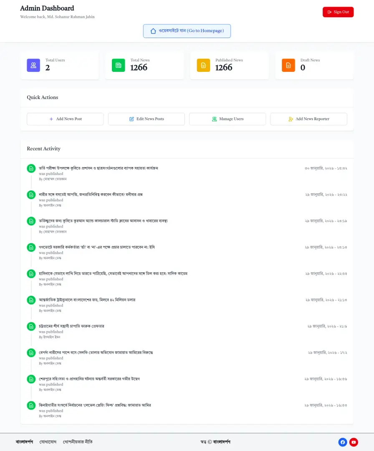
Task: Open the first Recent Activity news headline
Action: (98, 168)
